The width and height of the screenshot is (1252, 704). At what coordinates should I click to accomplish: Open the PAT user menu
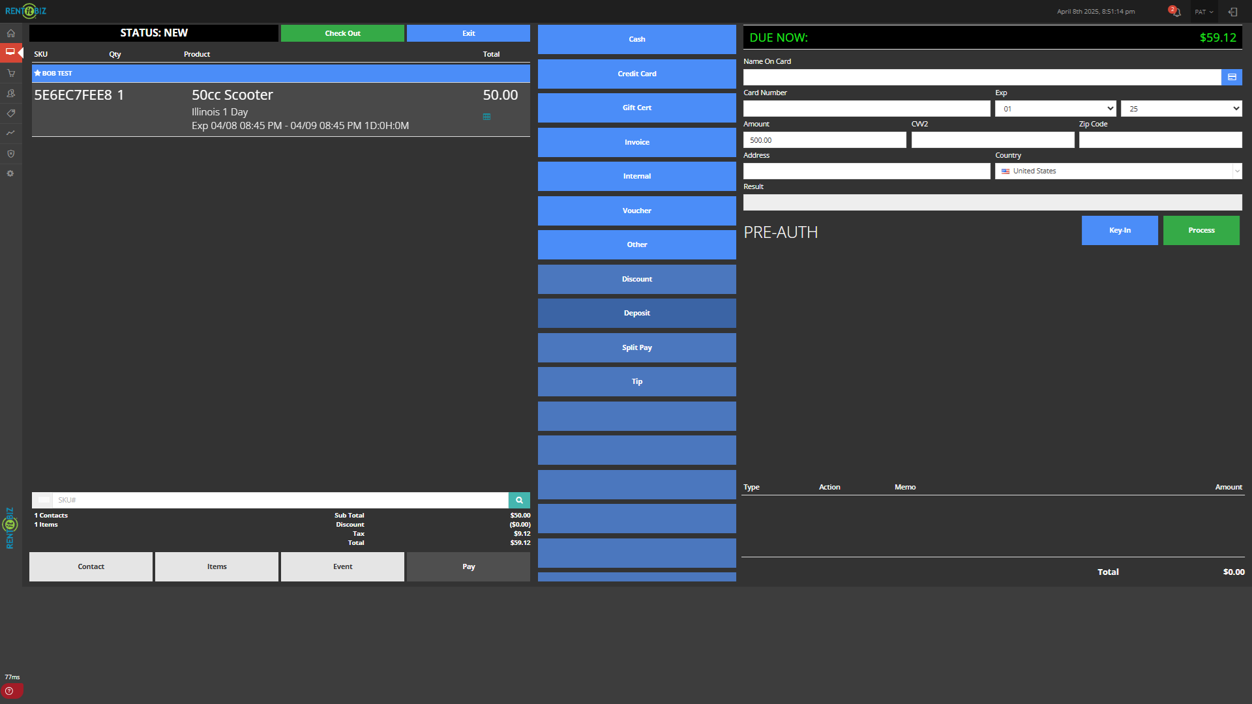click(x=1204, y=12)
